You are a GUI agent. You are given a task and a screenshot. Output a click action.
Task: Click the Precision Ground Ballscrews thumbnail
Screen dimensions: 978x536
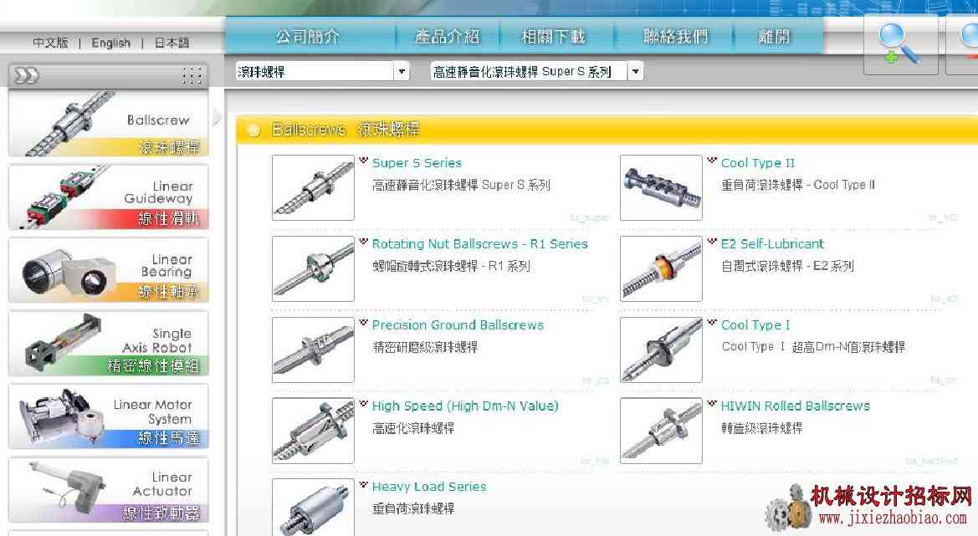(x=313, y=350)
